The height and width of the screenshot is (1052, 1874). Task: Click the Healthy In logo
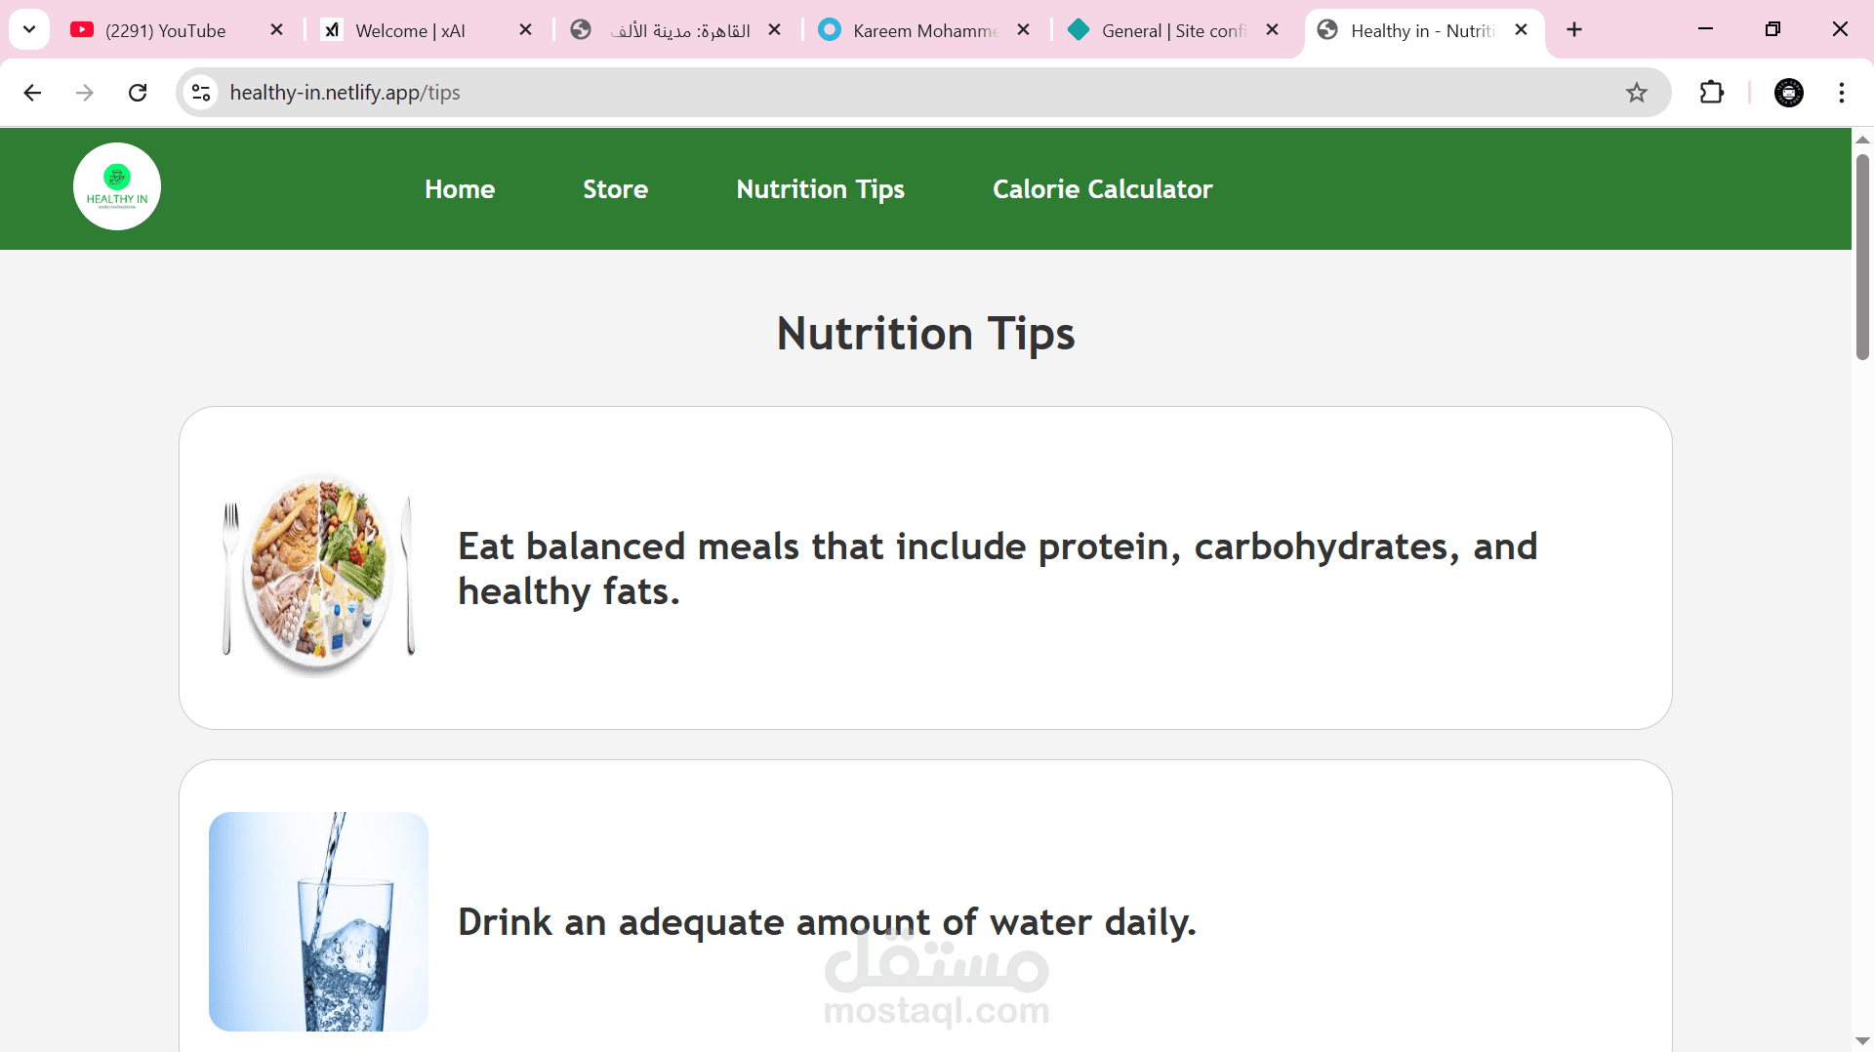tap(117, 186)
